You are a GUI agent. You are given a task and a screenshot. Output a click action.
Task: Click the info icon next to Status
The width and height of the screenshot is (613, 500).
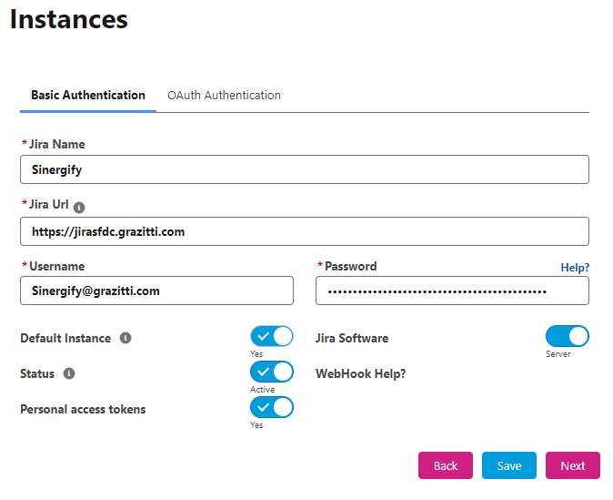[x=69, y=373]
